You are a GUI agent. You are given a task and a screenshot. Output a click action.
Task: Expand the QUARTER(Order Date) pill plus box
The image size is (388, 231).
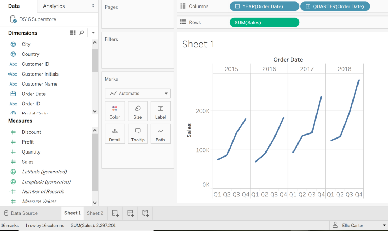(x=308, y=6)
